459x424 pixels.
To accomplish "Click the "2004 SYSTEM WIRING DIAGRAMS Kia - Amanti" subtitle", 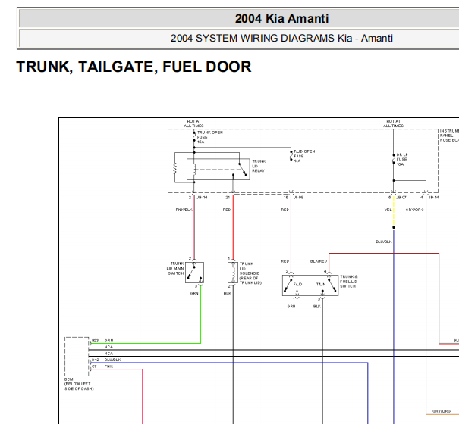I will coord(281,39).
